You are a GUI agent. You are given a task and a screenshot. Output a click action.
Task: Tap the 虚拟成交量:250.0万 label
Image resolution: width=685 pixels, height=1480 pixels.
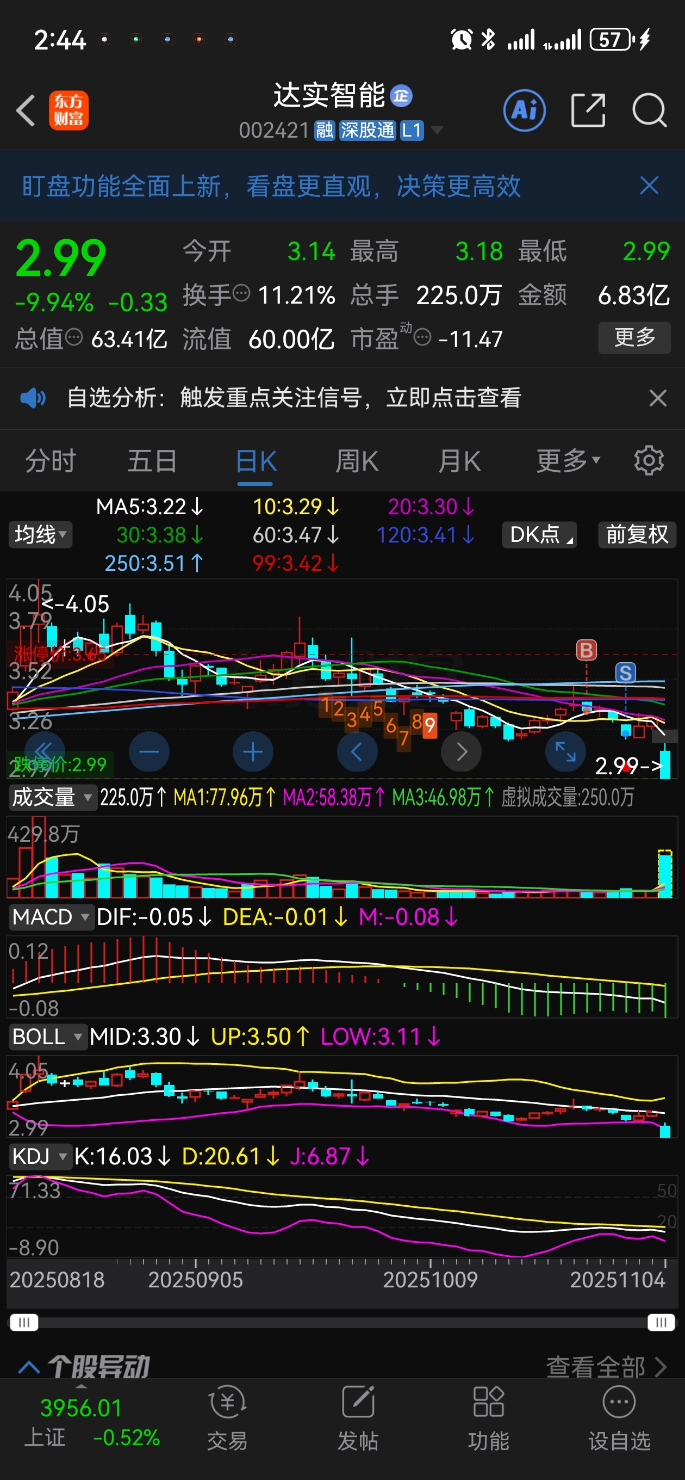567,798
